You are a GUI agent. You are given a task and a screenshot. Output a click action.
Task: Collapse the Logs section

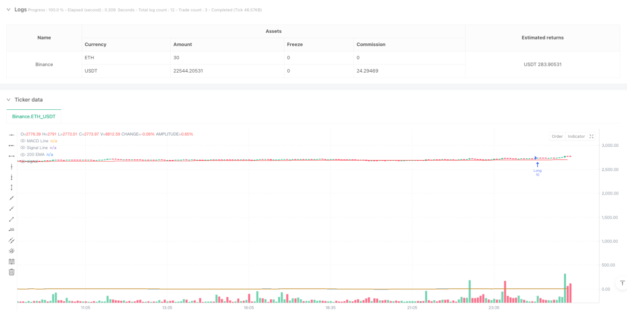point(8,9)
